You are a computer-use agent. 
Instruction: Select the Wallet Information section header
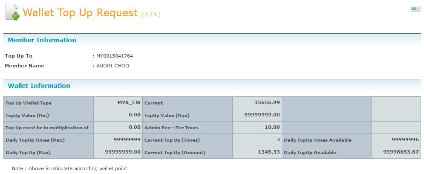click(x=39, y=86)
